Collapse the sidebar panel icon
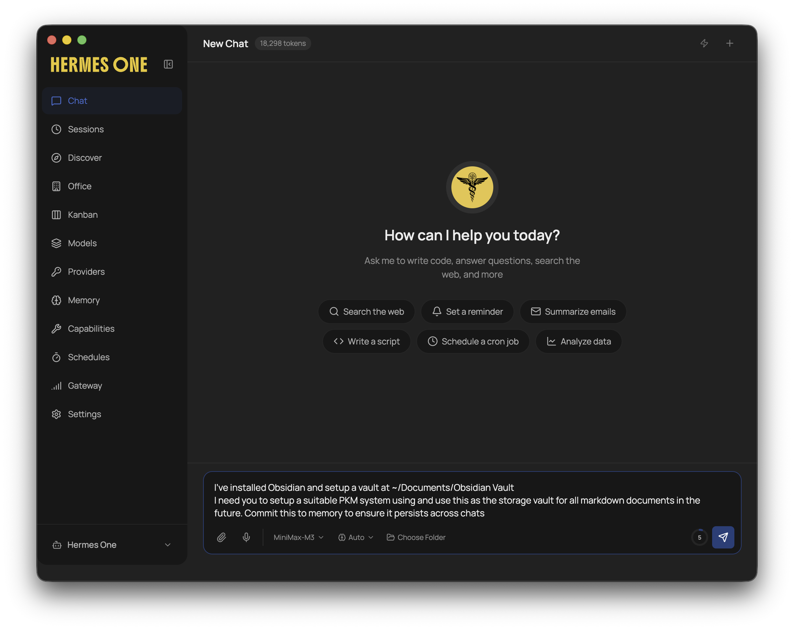The width and height of the screenshot is (794, 630). point(168,65)
